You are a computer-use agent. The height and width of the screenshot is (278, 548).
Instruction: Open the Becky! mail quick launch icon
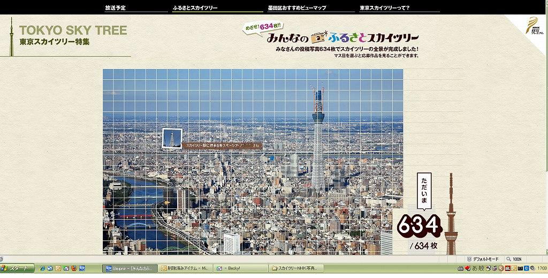point(66,268)
